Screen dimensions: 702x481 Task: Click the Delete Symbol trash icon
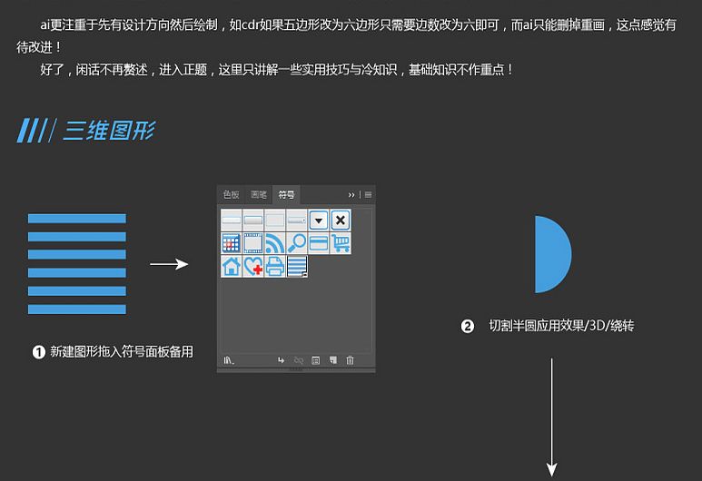click(x=351, y=360)
